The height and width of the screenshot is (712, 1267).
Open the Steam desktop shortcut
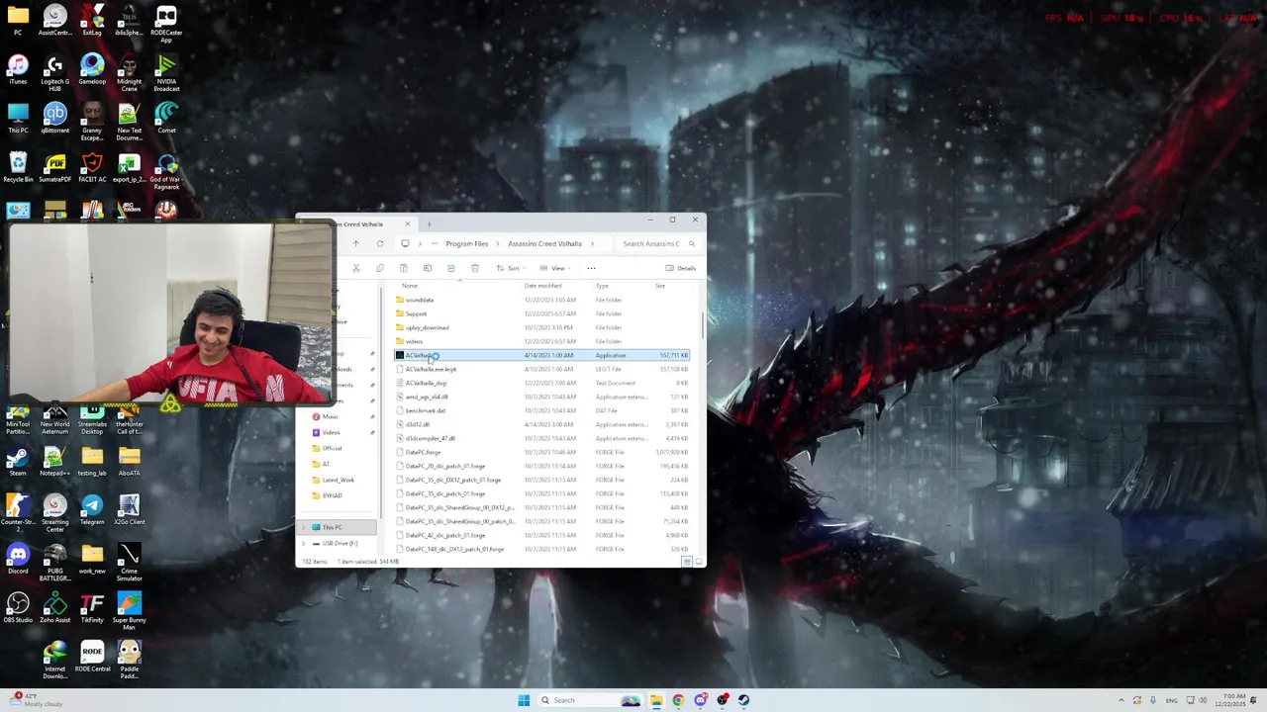pyautogui.click(x=18, y=461)
